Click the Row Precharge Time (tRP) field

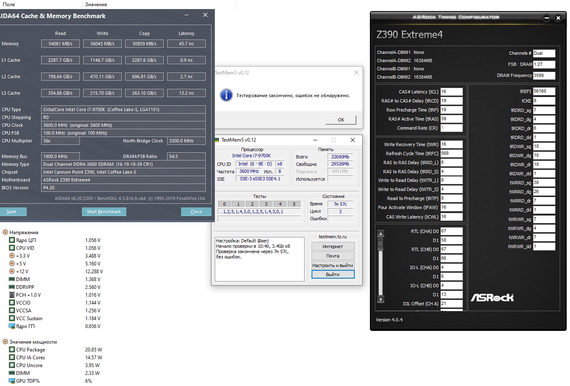pos(451,110)
